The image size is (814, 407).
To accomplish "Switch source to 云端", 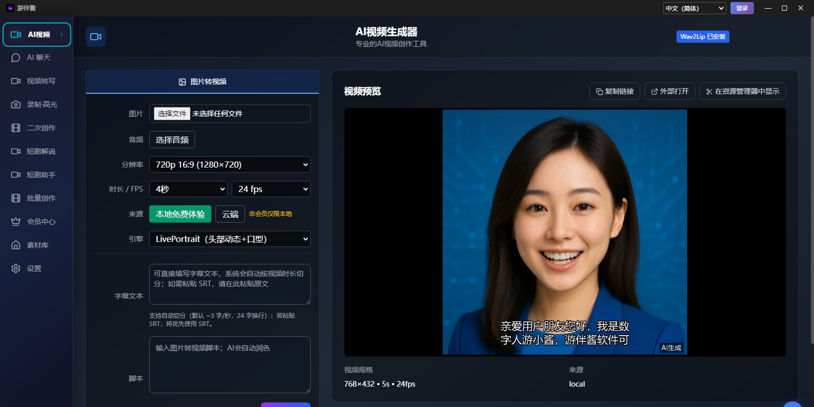I will click(x=230, y=214).
